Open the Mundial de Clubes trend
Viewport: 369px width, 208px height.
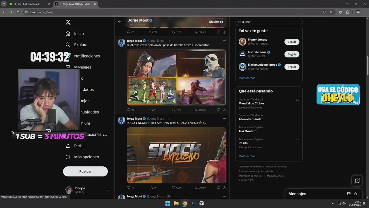pos(251,103)
